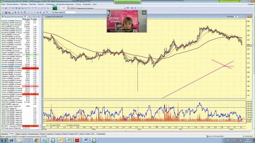
Task: Click the chart builder icon in second toolbar
Action: click(x=6, y=12)
